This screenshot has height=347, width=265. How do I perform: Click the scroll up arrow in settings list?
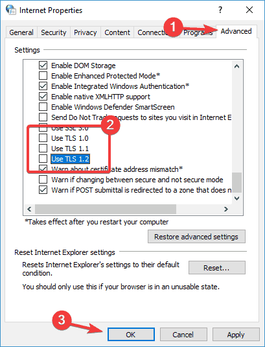click(236, 66)
